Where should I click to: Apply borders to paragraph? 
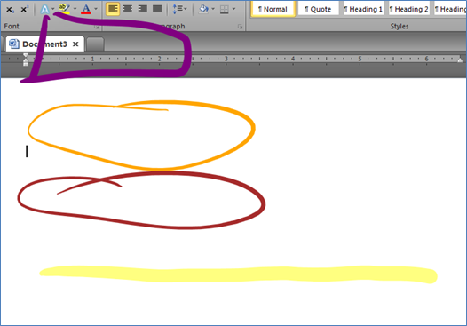pyautogui.click(x=225, y=10)
